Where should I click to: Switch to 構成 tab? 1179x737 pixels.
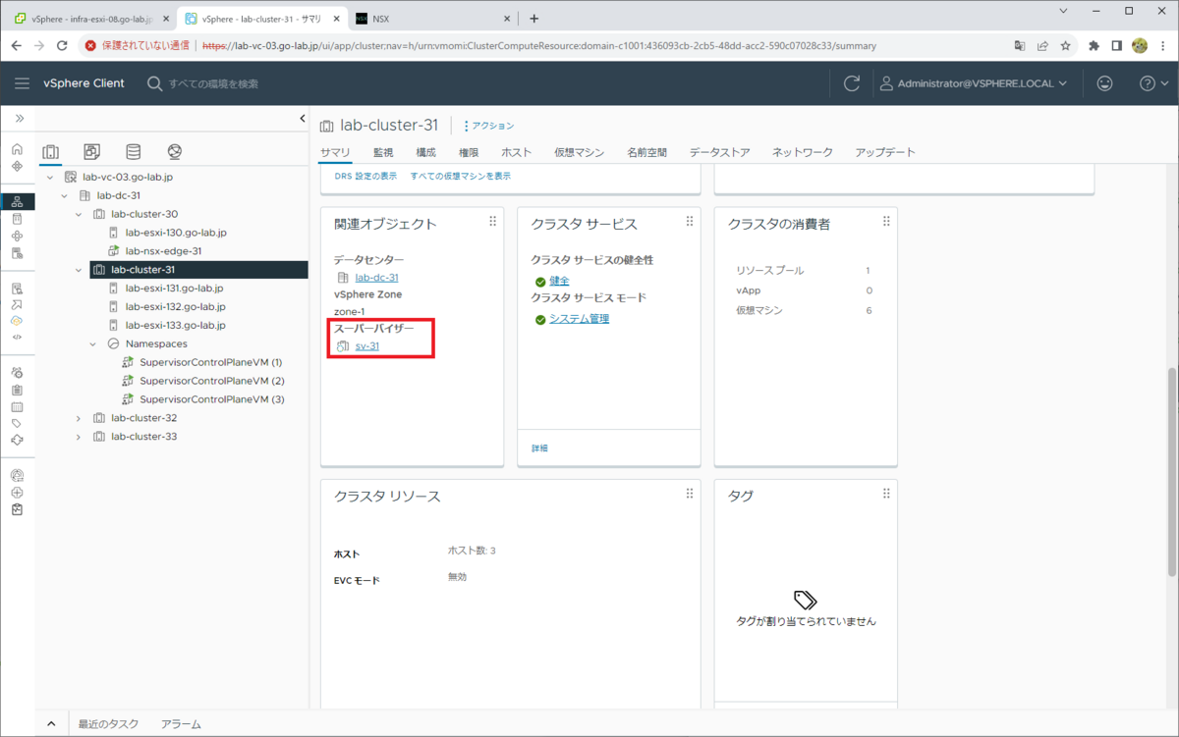[x=425, y=152]
